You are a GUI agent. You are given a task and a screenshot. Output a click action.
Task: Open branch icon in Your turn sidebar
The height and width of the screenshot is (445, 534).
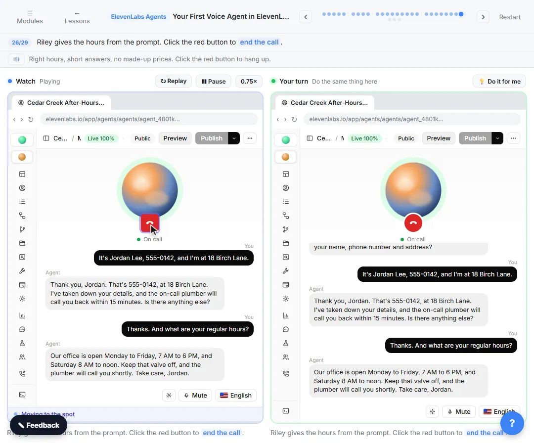(x=286, y=229)
